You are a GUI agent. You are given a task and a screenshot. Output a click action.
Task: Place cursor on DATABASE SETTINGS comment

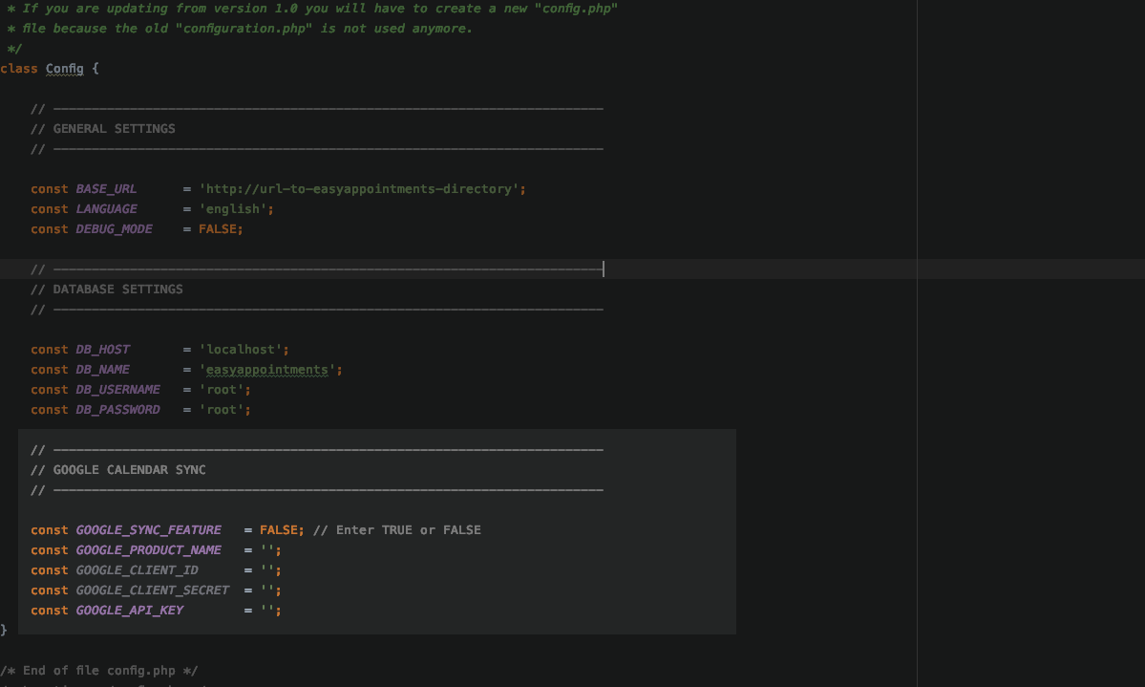tap(117, 290)
